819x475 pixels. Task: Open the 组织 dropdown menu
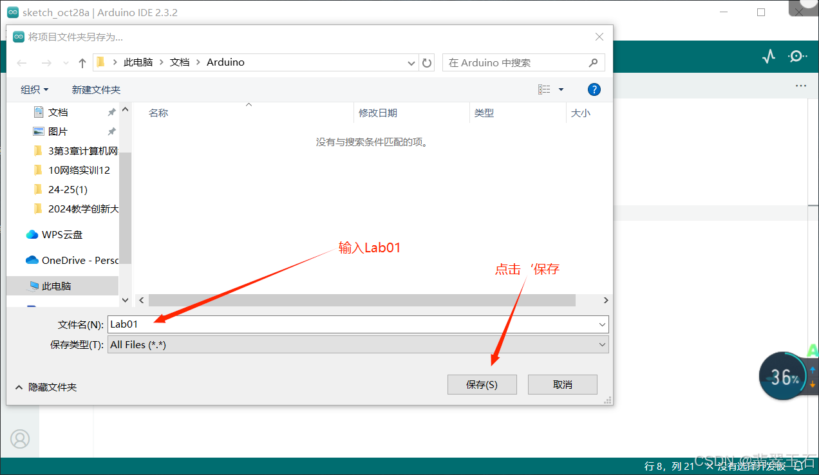pyautogui.click(x=35, y=89)
